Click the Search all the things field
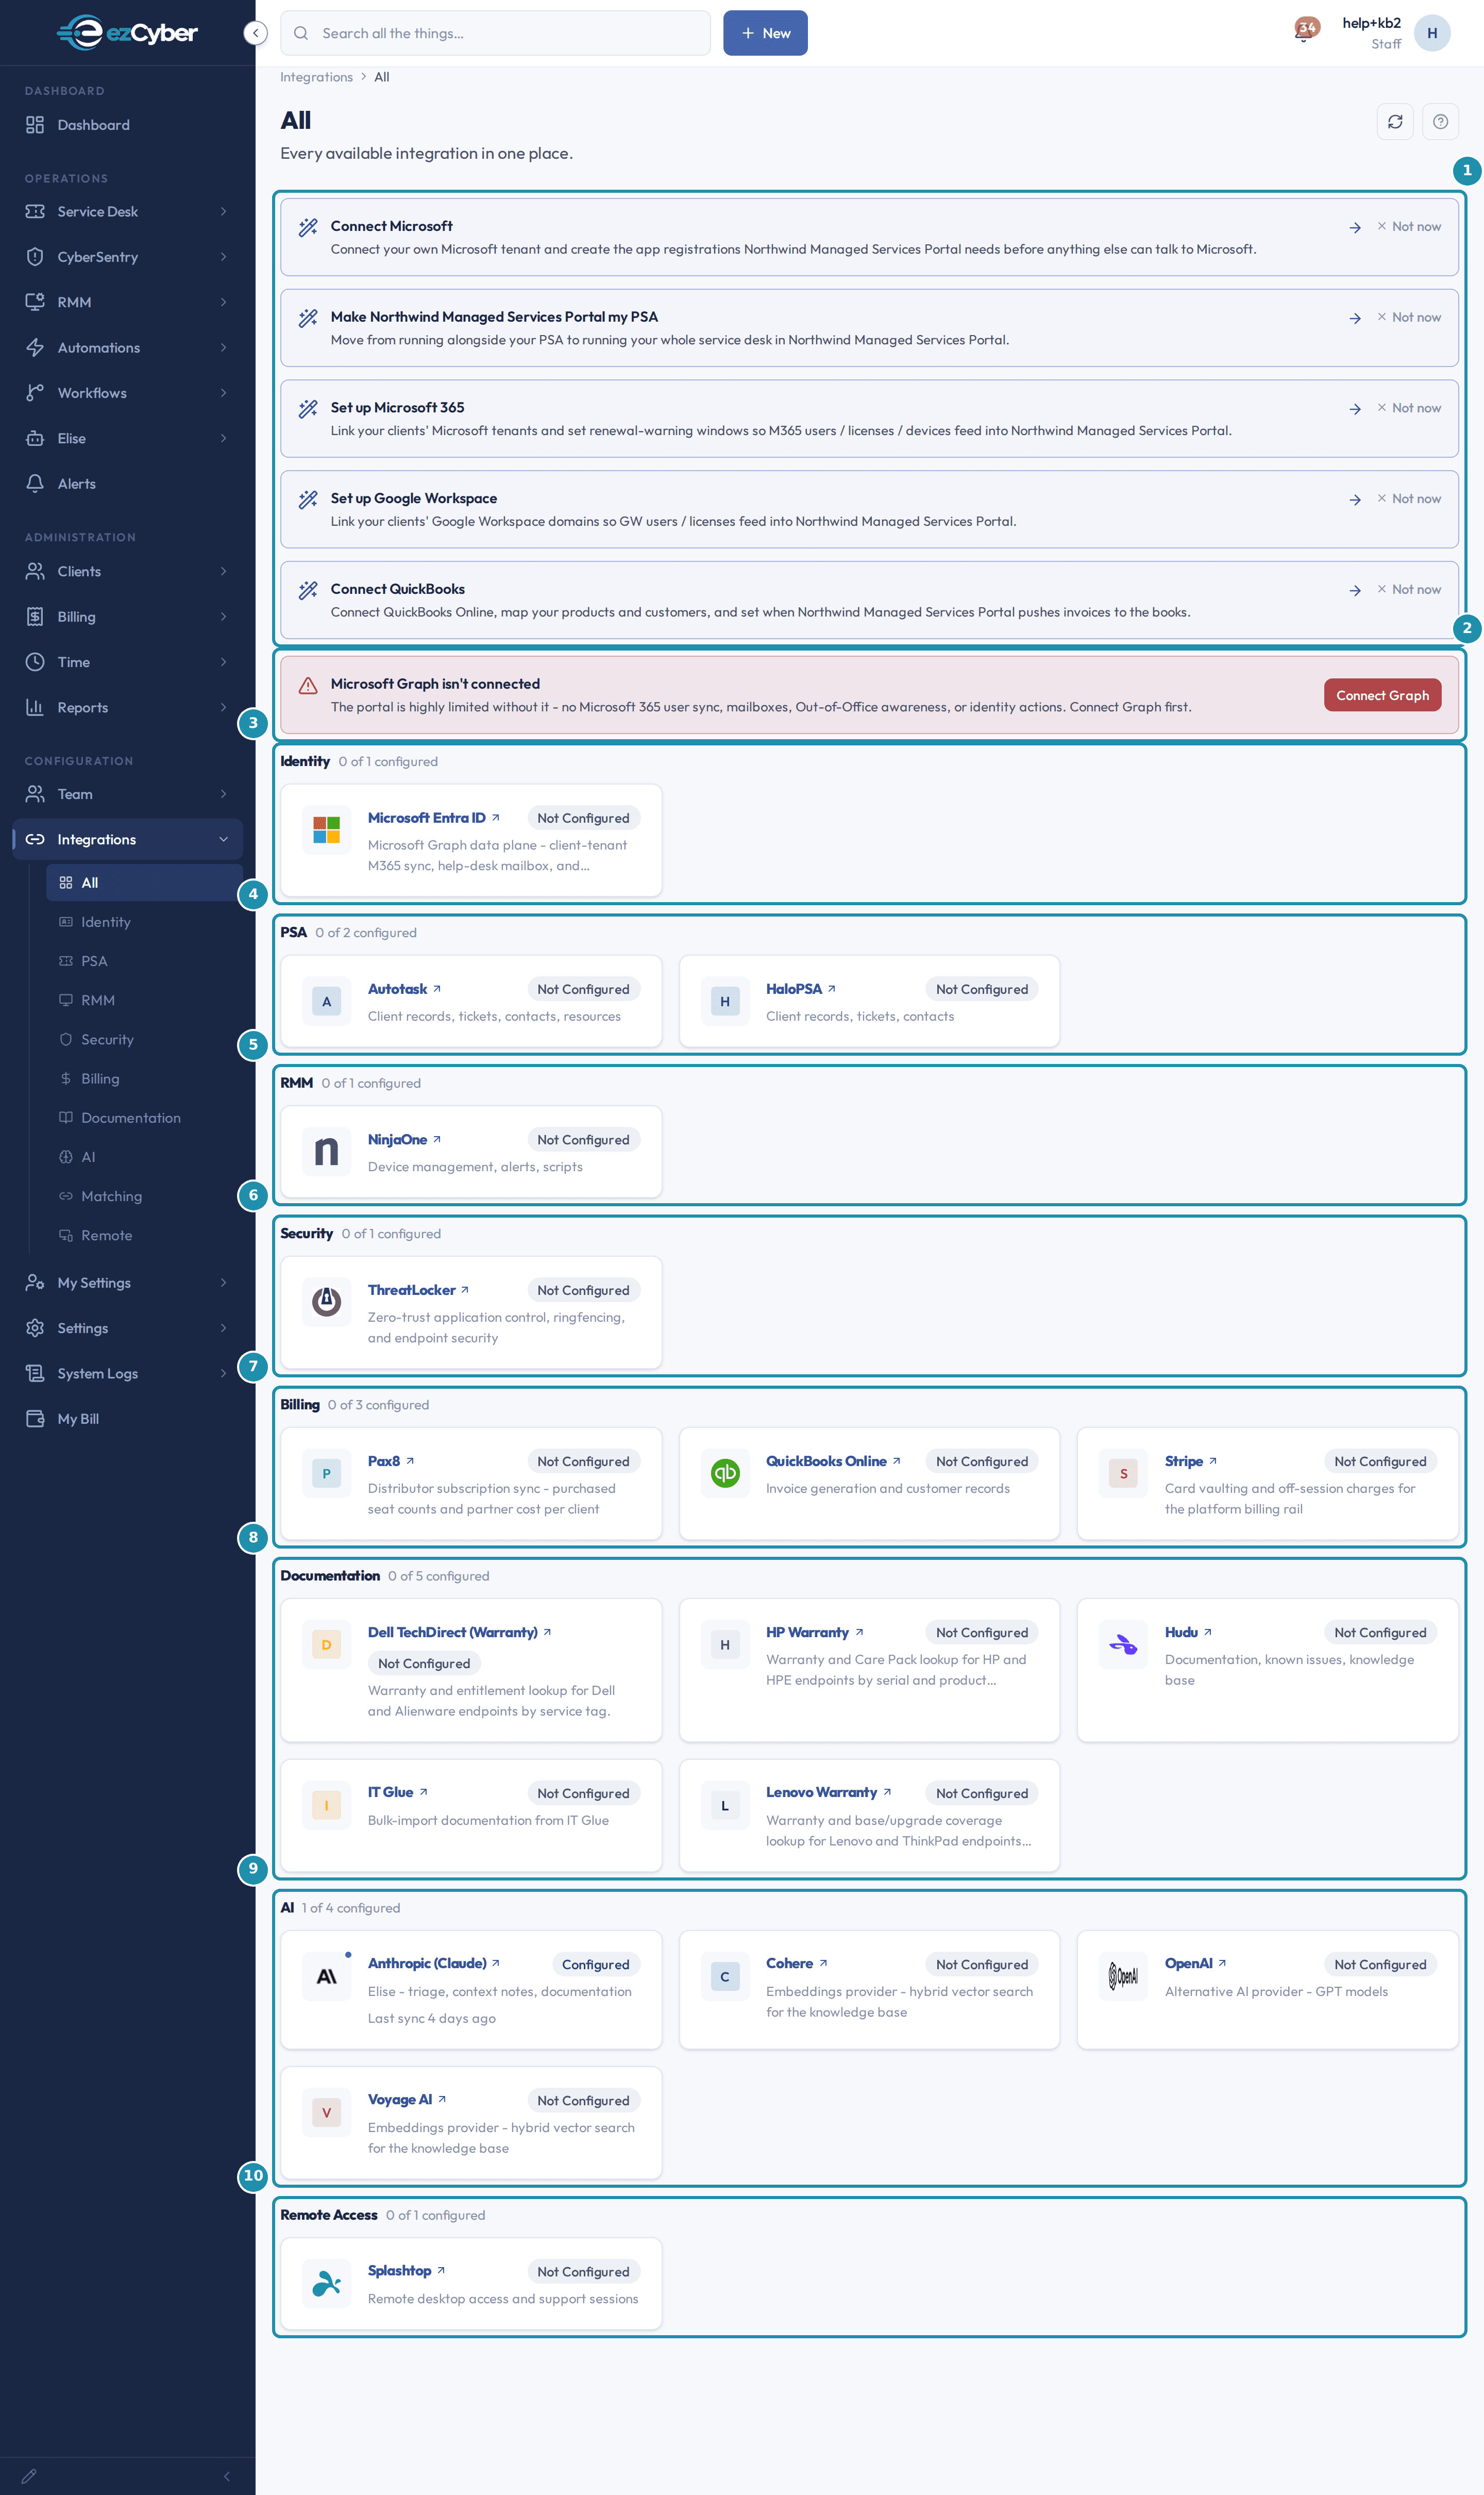Viewport: 1484px width, 2495px height. pos(495,33)
